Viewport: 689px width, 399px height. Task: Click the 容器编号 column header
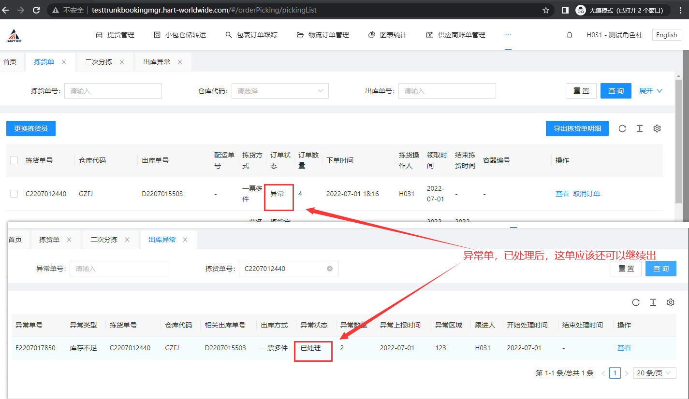(x=497, y=160)
